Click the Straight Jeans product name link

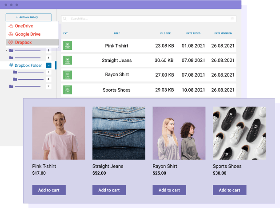point(108,166)
